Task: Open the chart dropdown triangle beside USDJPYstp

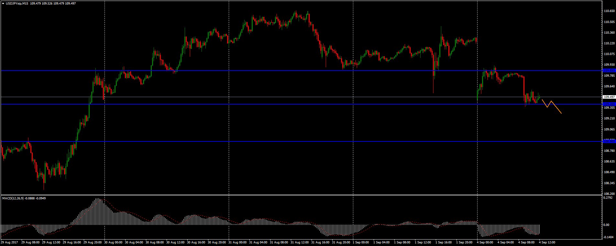Action: [x=3, y=3]
